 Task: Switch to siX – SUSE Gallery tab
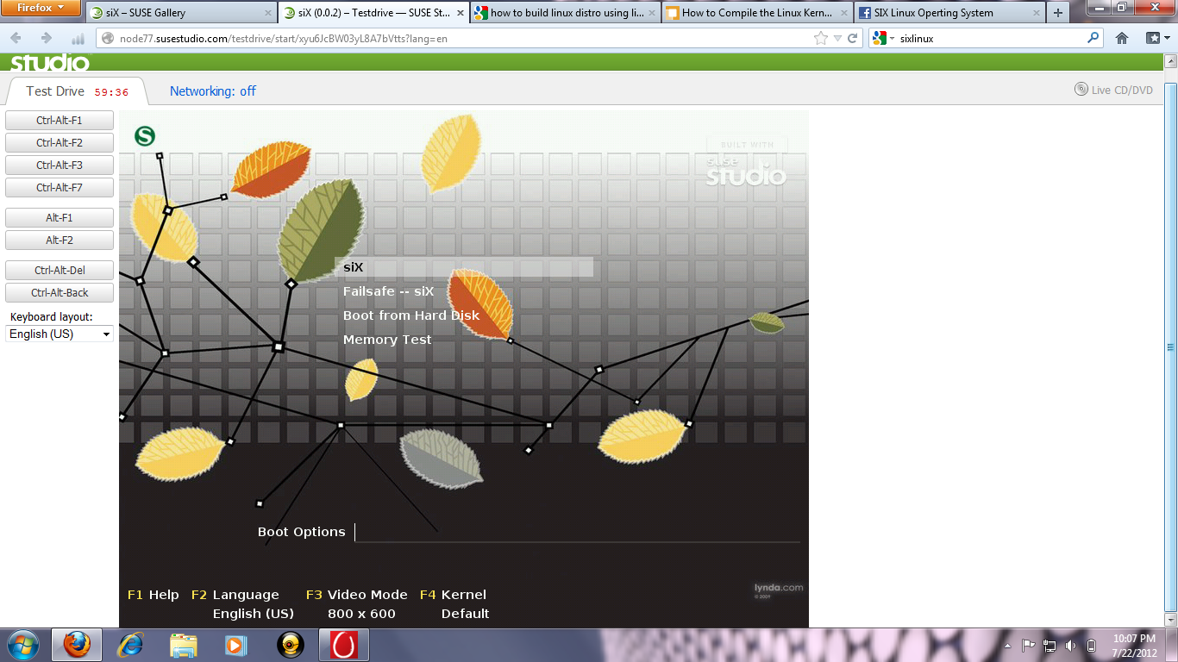point(181,13)
